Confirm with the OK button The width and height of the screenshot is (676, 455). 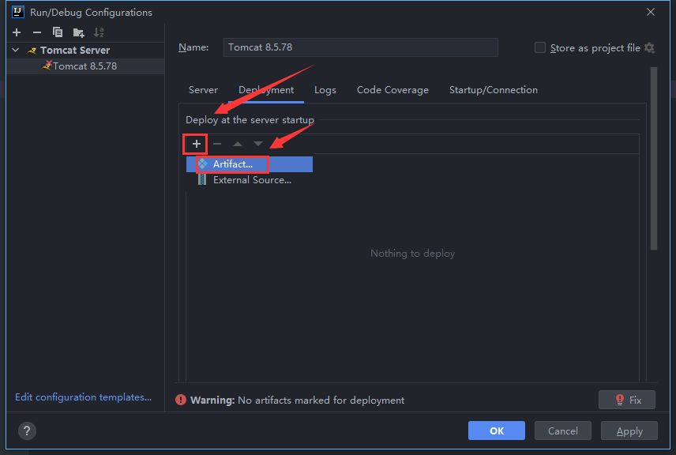coord(497,431)
